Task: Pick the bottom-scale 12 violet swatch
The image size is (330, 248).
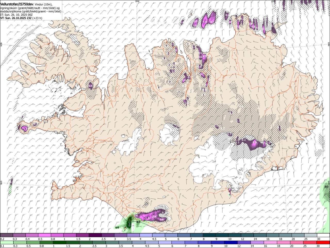Action: click(244, 242)
